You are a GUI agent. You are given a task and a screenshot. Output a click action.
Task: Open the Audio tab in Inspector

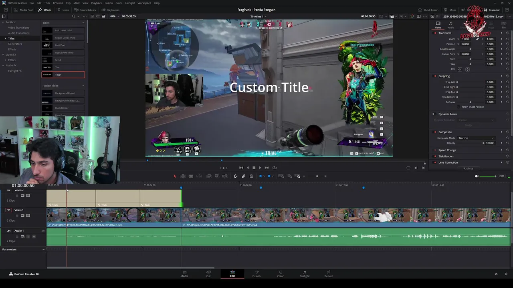[450, 25]
